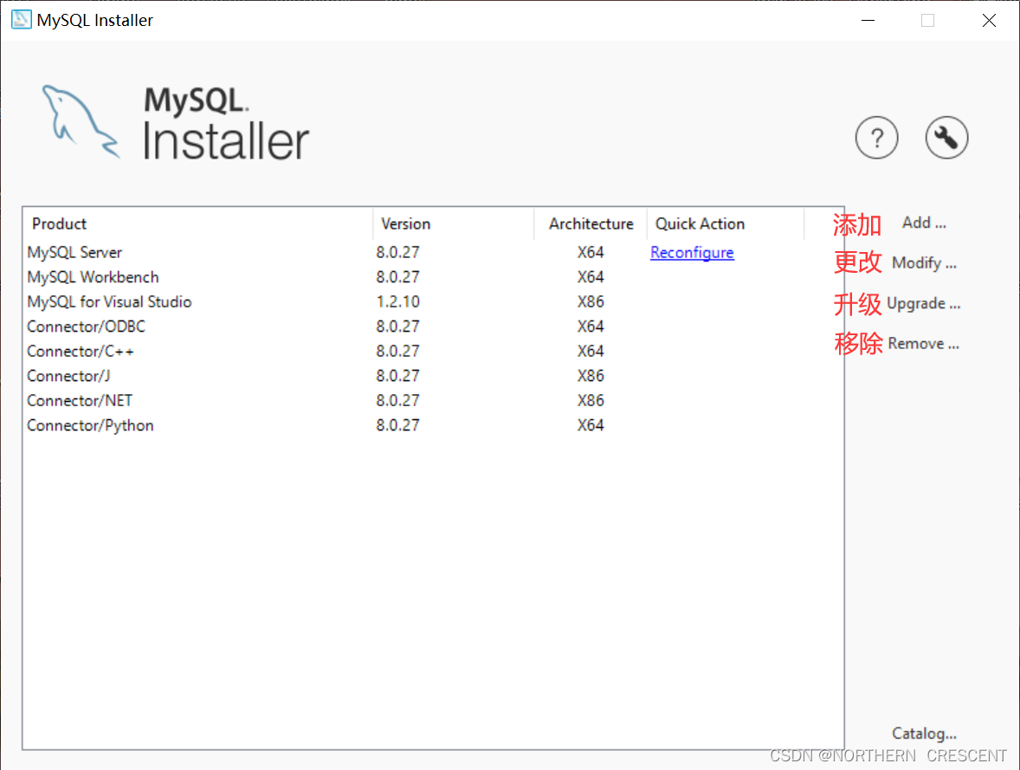Screen dimensions: 1020x770
Task: Select the Connector/J row
Action: click(433, 376)
